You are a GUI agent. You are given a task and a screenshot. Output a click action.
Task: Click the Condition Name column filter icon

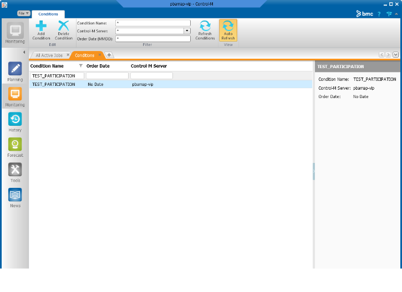(x=81, y=66)
